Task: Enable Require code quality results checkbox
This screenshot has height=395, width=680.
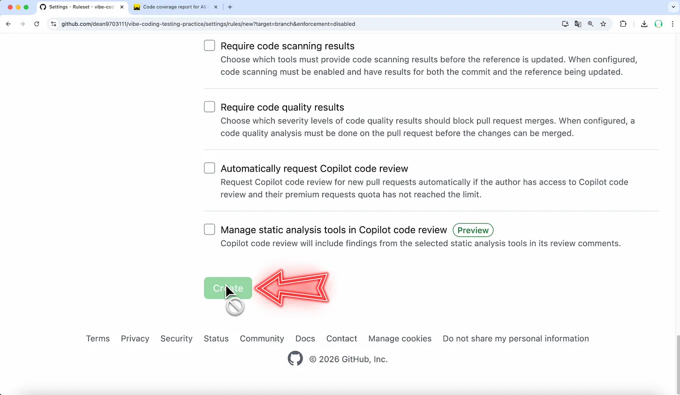Action: tap(209, 107)
